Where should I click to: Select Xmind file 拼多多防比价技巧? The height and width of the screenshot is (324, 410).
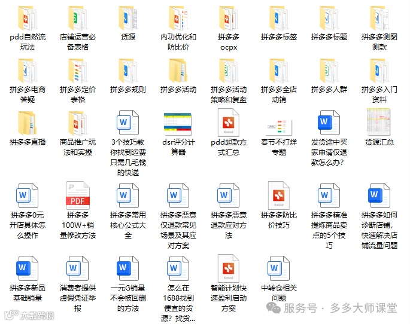(x=279, y=195)
